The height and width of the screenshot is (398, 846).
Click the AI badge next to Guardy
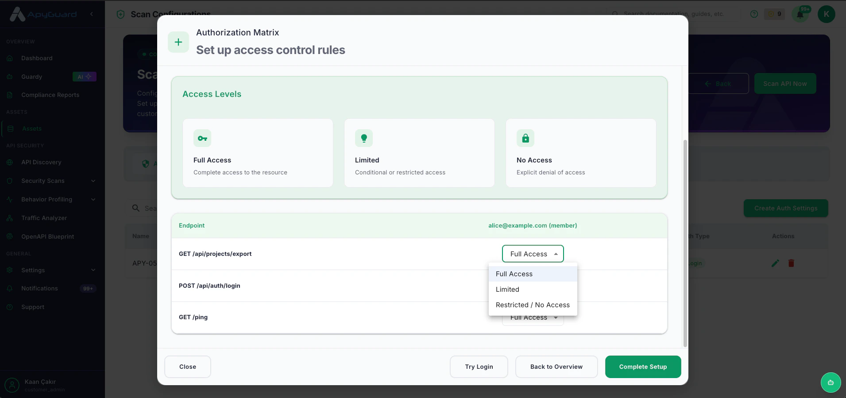(x=84, y=77)
